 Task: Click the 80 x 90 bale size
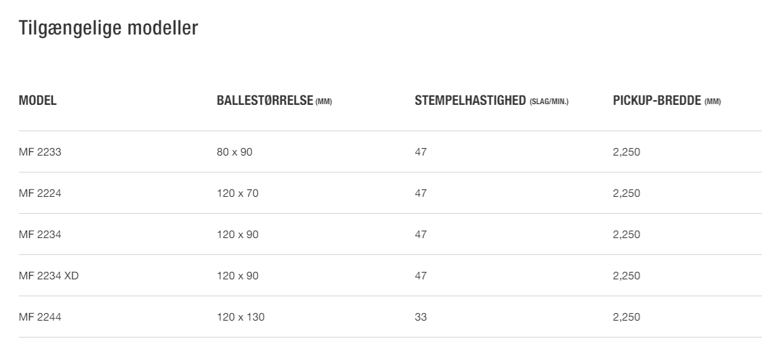click(x=235, y=152)
